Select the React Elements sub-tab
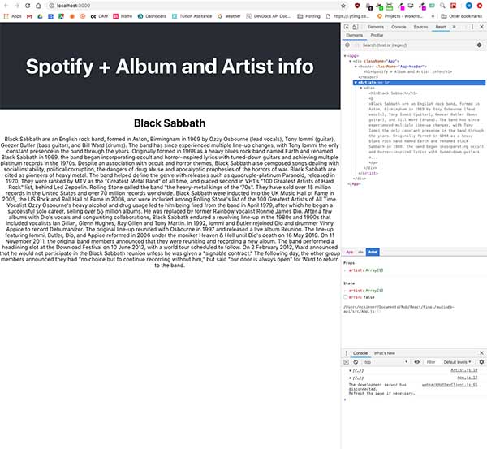 355,36
